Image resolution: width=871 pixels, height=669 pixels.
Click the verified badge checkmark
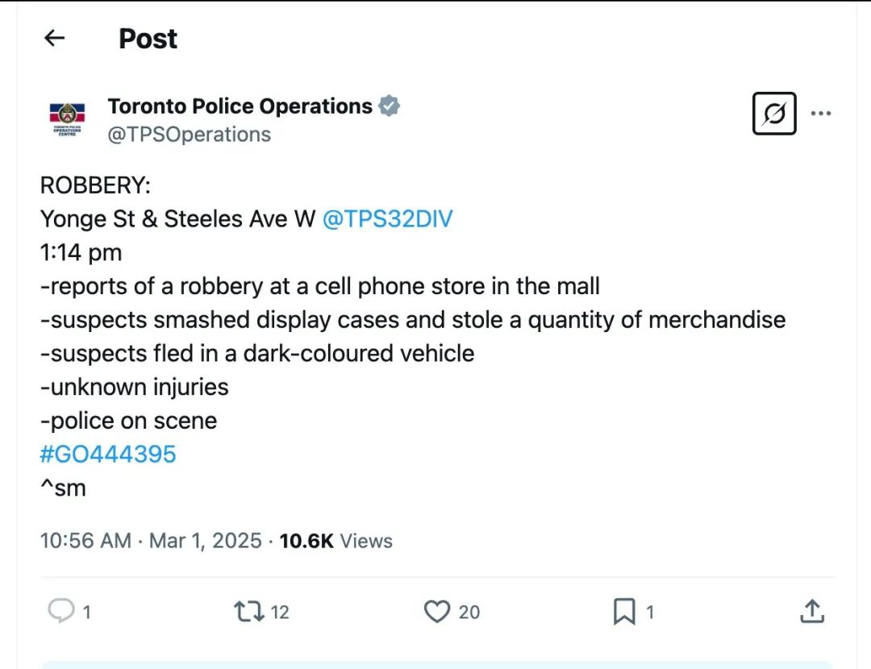[x=390, y=106]
